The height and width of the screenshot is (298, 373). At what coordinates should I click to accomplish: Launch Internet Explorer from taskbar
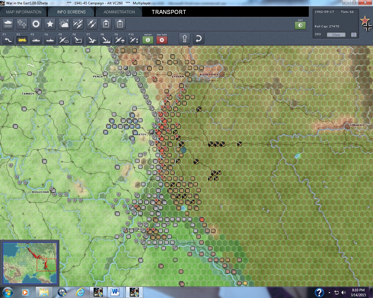(80, 292)
